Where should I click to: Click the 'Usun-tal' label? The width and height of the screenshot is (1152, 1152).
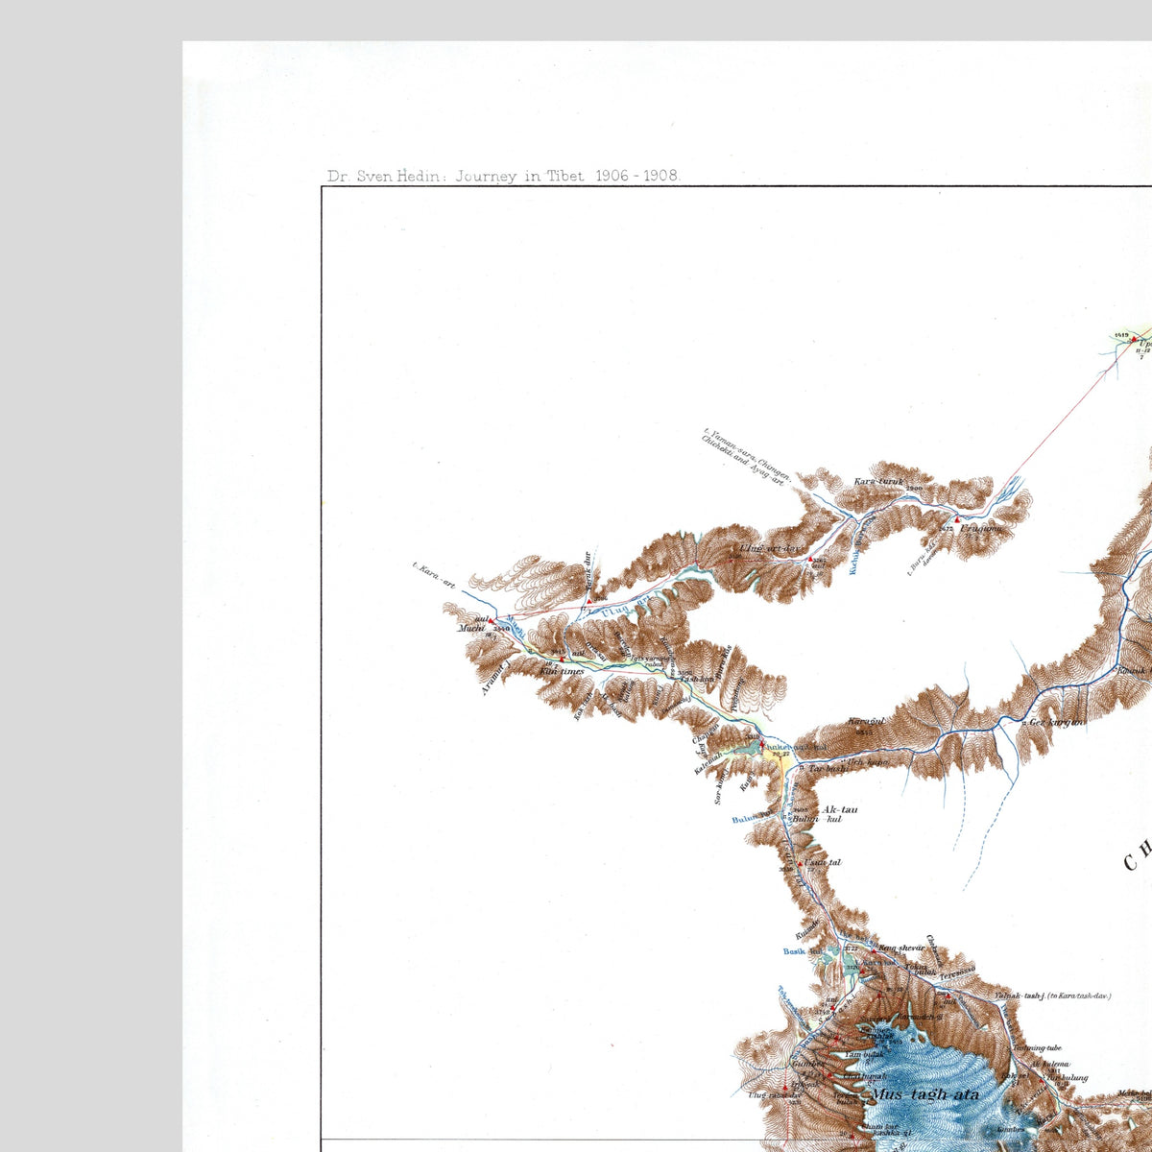[x=824, y=863]
